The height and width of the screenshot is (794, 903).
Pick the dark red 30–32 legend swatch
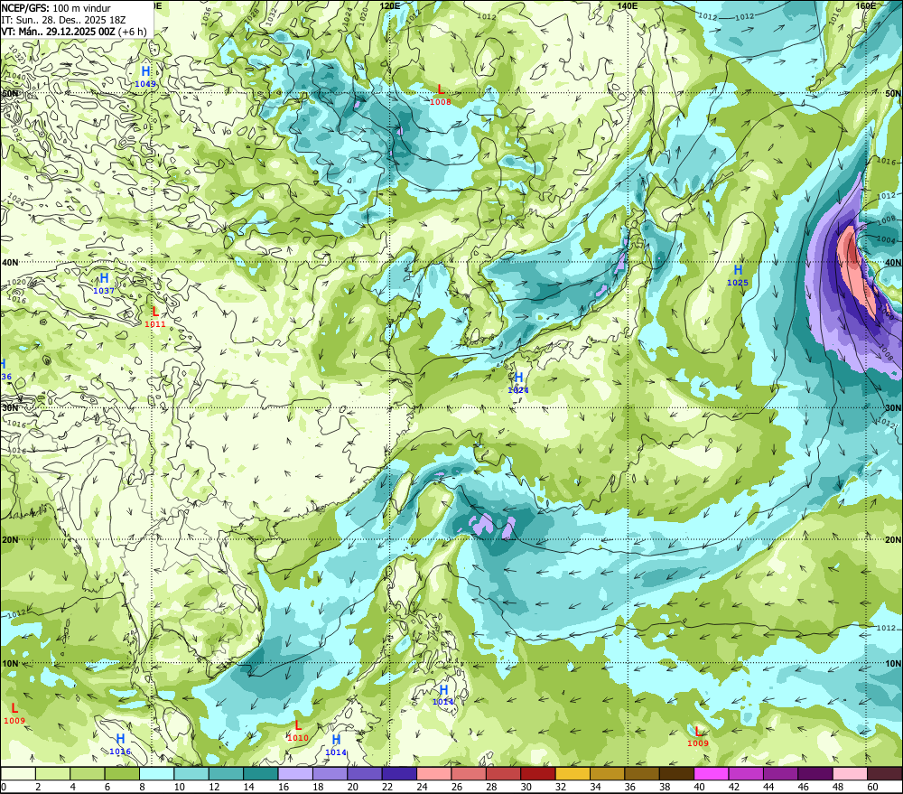[538, 773]
